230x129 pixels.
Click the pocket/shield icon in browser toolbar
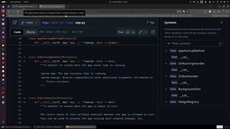[x=206, y=11]
